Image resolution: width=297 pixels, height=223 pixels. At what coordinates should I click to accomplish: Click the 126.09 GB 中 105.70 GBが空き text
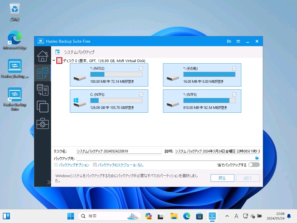point(112,107)
